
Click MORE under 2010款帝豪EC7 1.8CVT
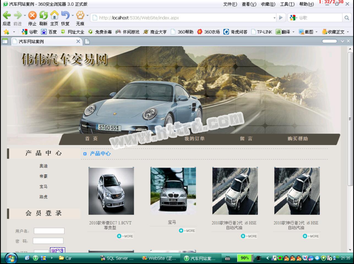[125, 236]
